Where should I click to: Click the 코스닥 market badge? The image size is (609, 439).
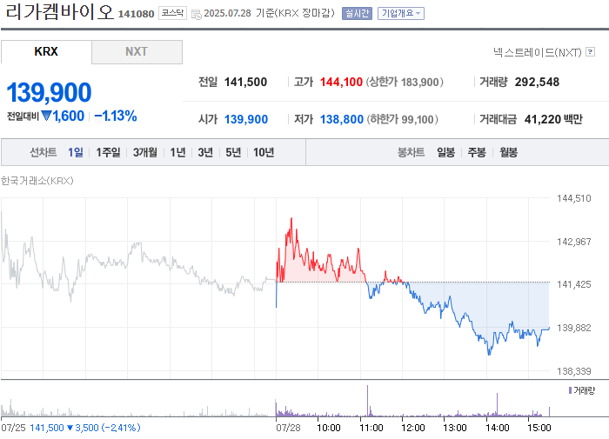coord(172,13)
